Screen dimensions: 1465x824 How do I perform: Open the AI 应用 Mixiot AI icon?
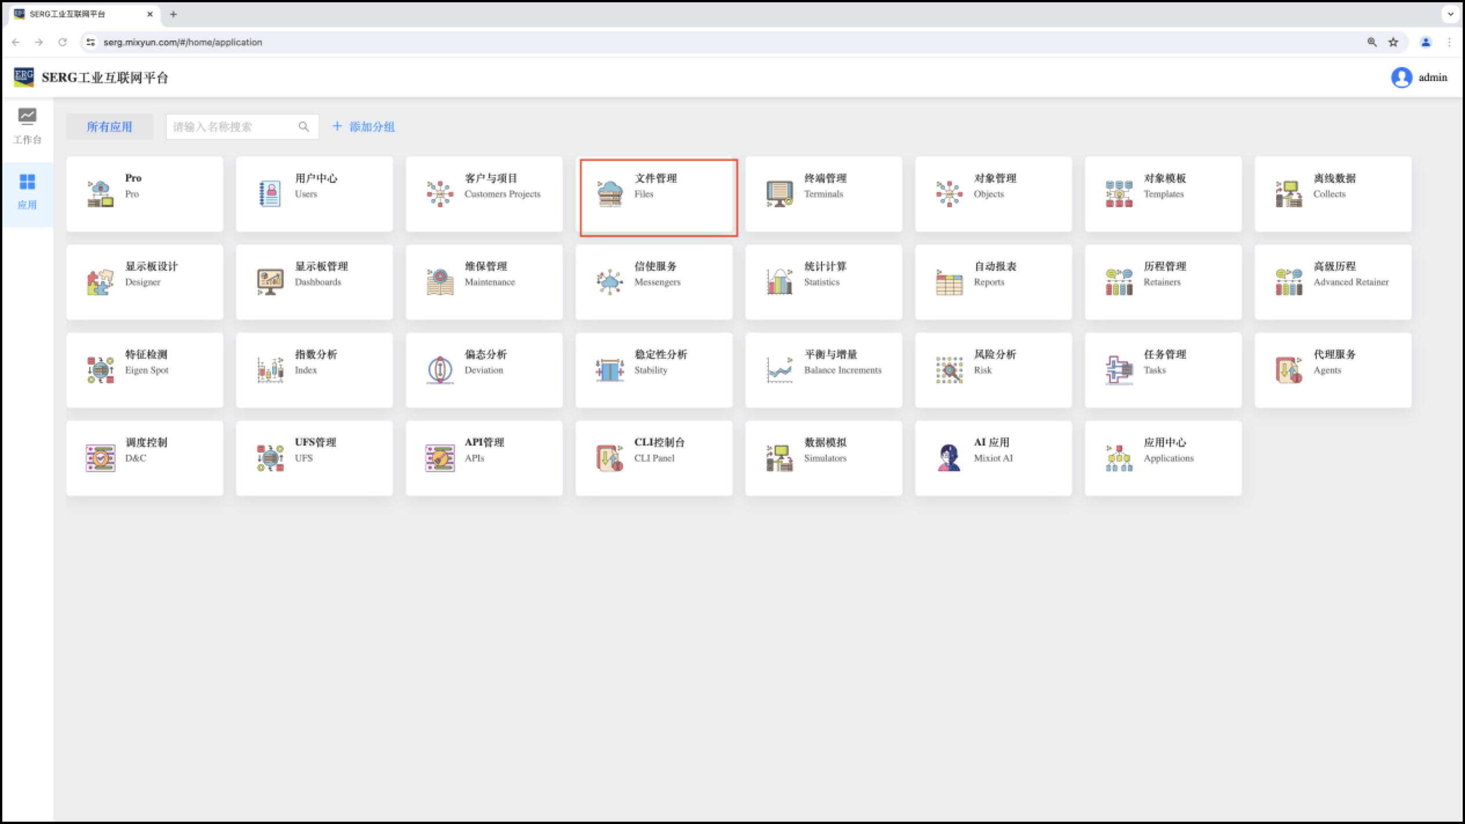coord(949,458)
